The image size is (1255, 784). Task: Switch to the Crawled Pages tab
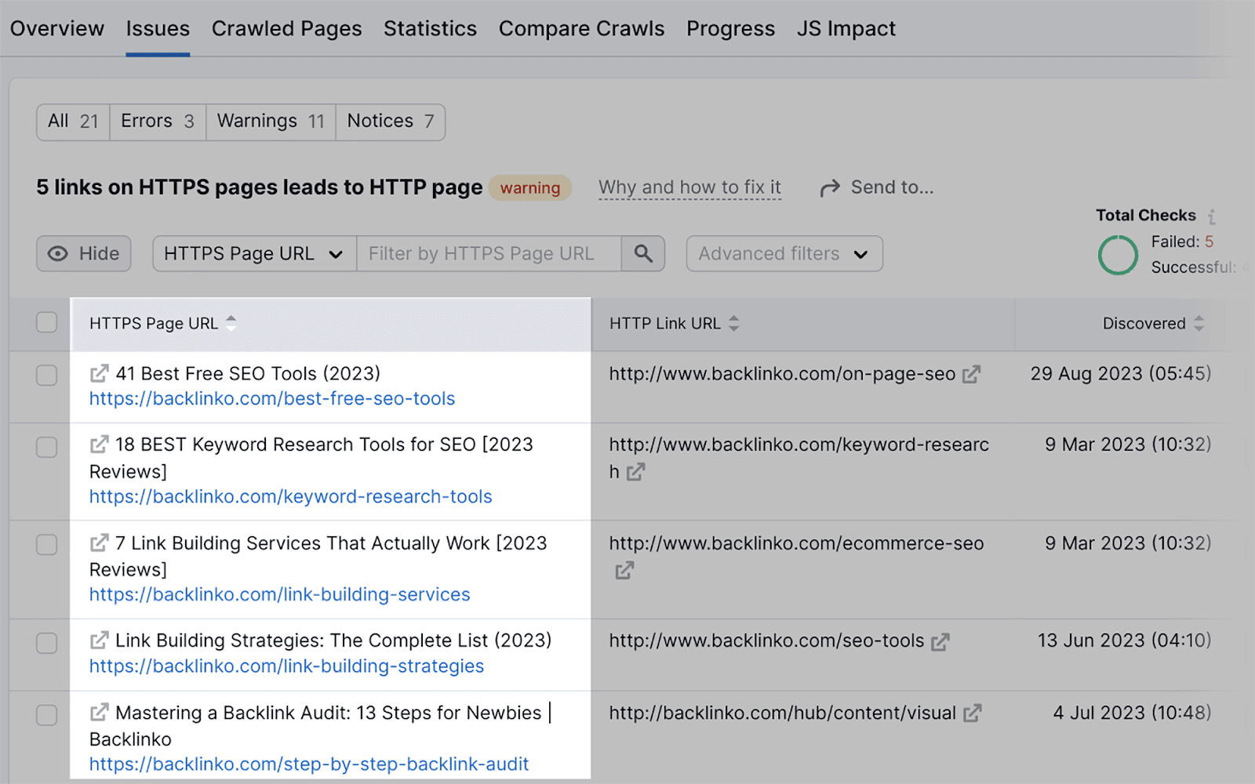pos(286,28)
